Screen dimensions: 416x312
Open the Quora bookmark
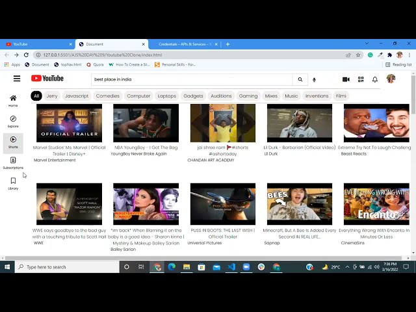coord(95,64)
